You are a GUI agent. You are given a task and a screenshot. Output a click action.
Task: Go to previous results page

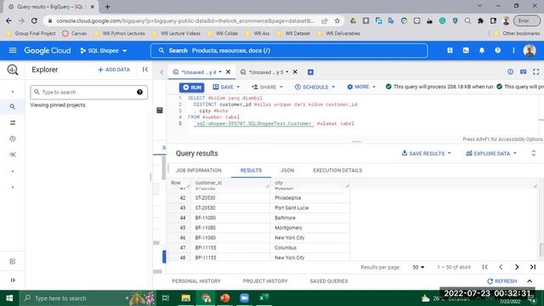point(501,267)
